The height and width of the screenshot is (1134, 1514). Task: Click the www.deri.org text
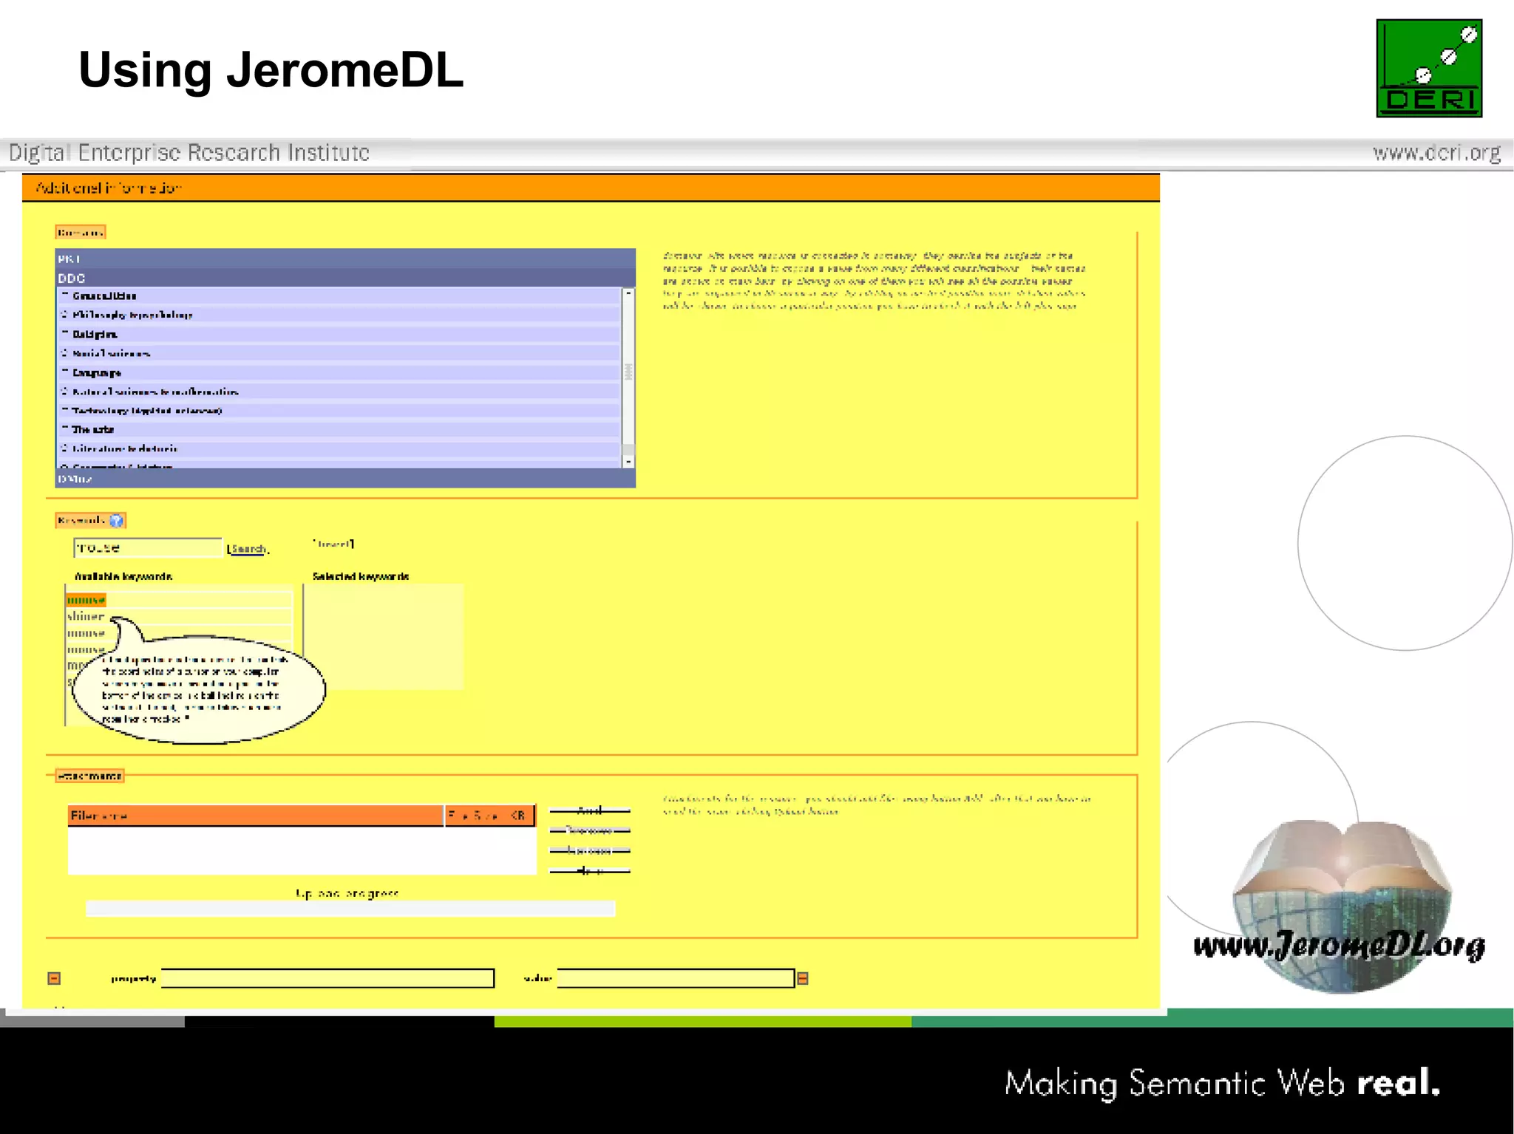[1436, 153]
